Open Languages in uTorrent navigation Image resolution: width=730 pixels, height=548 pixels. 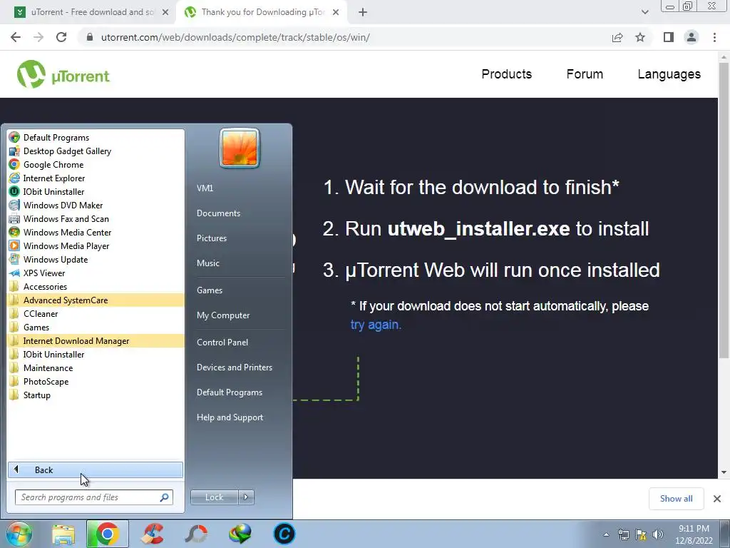point(669,74)
